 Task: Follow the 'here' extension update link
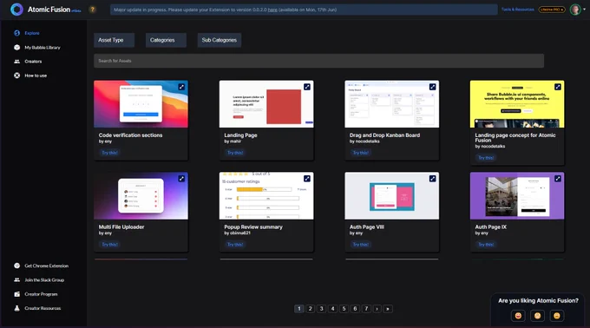tap(272, 10)
